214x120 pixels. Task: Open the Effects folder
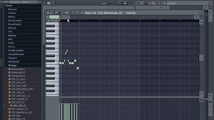point(12,28)
